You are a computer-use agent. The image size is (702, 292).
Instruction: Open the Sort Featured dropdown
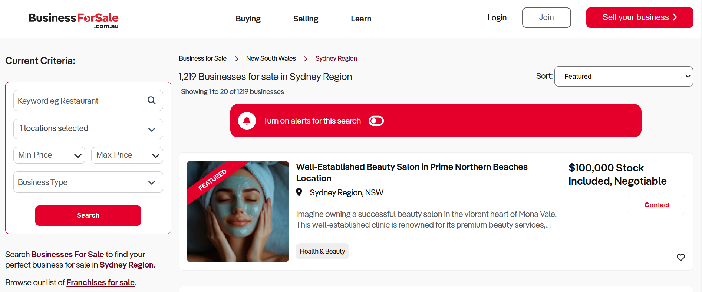tap(623, 77)
